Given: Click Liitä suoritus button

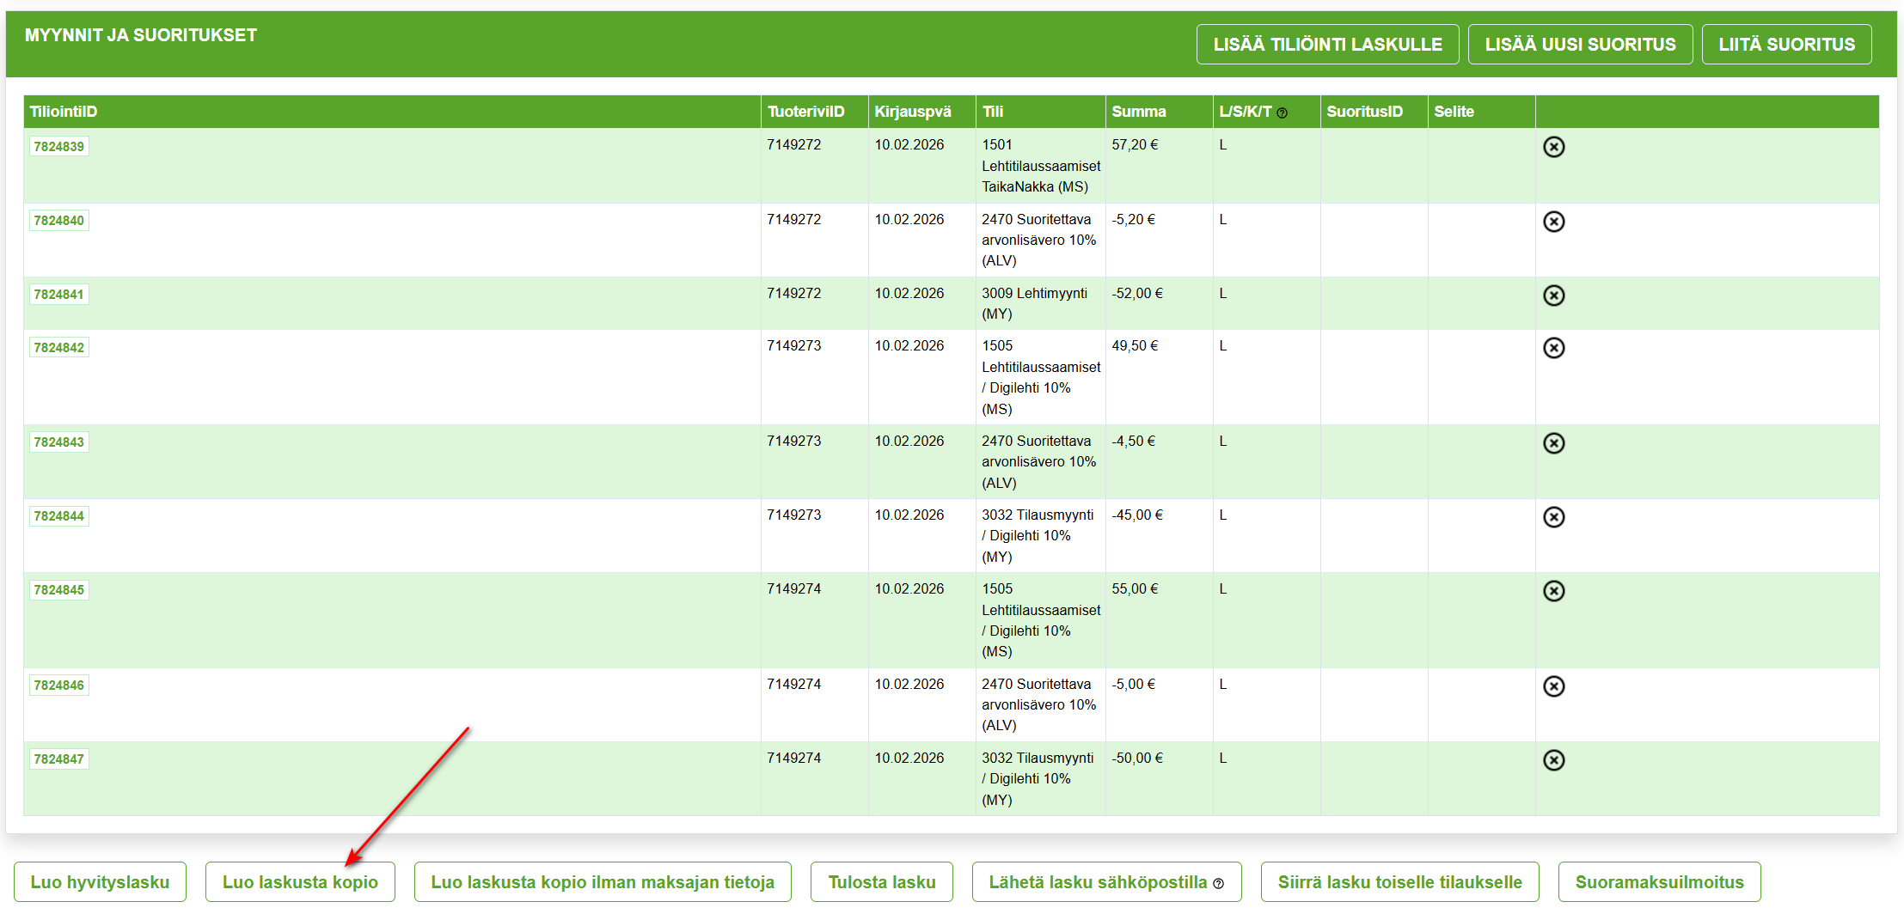Looking at the screenshot, I should (x=1786, y=45).
